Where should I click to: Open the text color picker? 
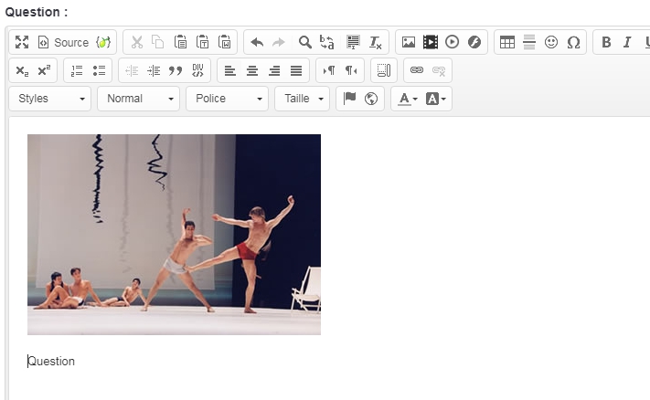click(x=407, y=99)
